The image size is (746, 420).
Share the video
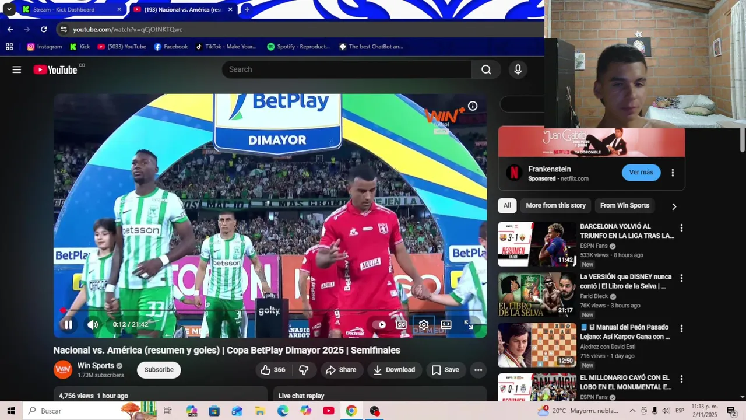click(x=341, y=370)
